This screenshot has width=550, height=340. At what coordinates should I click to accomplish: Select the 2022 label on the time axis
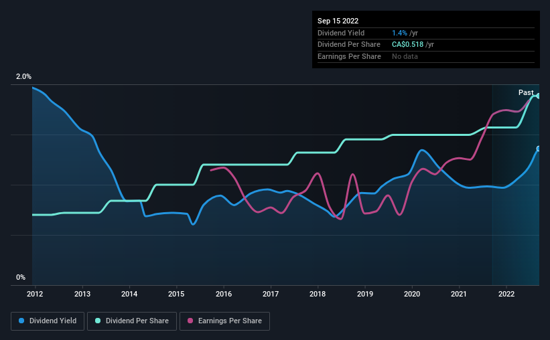coord(506,294)
